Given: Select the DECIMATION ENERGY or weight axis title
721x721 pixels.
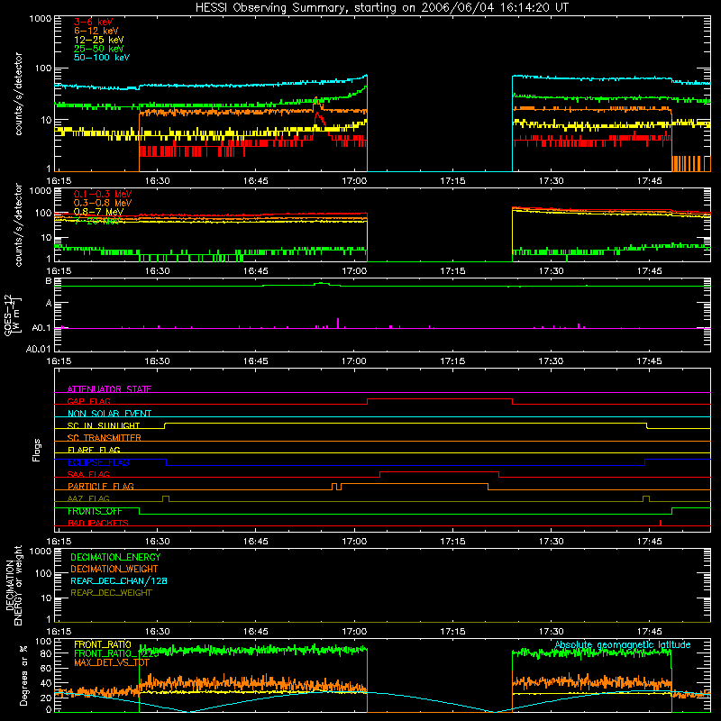Looking at the screenshot, I should [x=14, y=585].
